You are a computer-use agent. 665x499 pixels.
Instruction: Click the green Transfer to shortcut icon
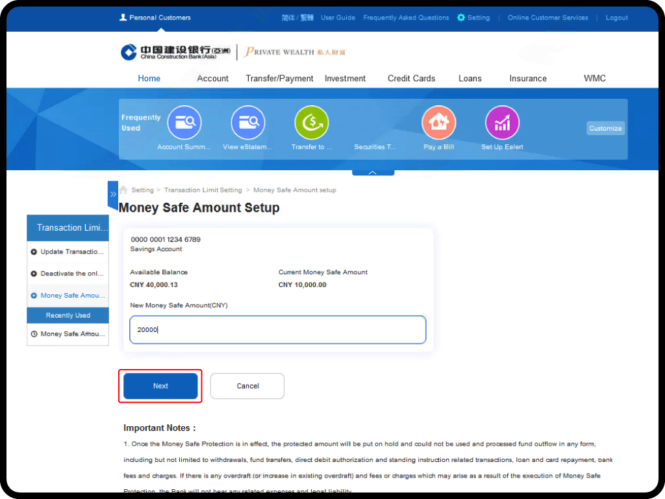point(312,123)
